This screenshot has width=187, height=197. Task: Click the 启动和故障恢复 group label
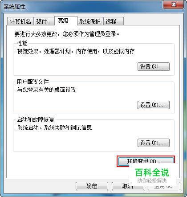(35, 119)
